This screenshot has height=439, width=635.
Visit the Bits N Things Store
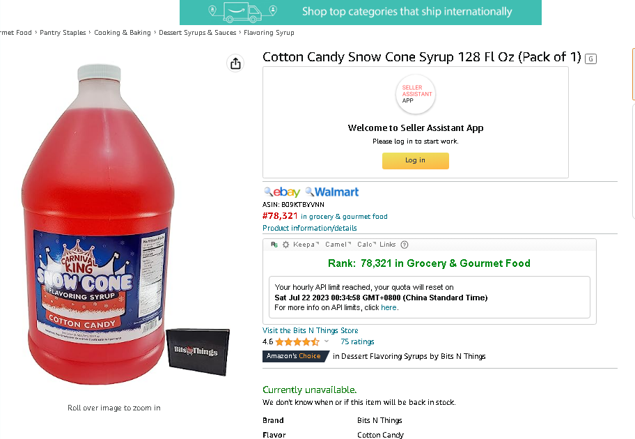click(311, 330)
